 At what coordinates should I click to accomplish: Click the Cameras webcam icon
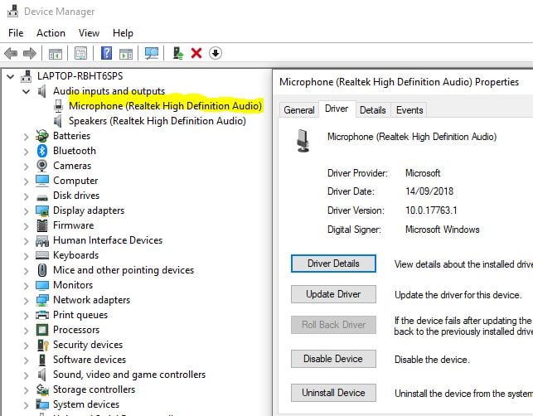point(41,166)
